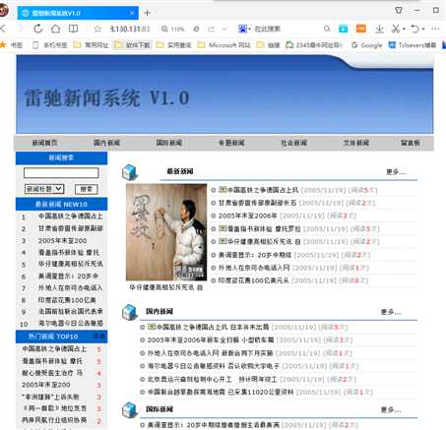Click the 热门新闻 TOP10 panel header
Image resolution: width=446 pixels, height=430 pixels.
(61, 337)
